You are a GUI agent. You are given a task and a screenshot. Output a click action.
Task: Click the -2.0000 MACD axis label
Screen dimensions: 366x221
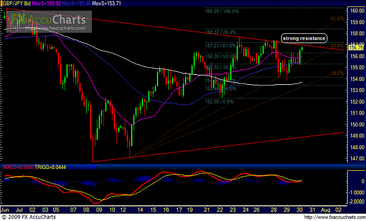[x=357, y=201]
